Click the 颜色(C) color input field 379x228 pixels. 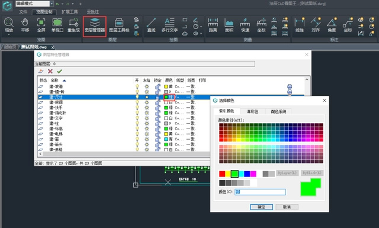(260, 192)
